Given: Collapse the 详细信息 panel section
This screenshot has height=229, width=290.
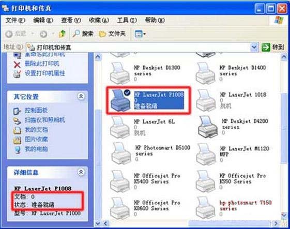Looking at the screenshot, I should pos(81,172).
